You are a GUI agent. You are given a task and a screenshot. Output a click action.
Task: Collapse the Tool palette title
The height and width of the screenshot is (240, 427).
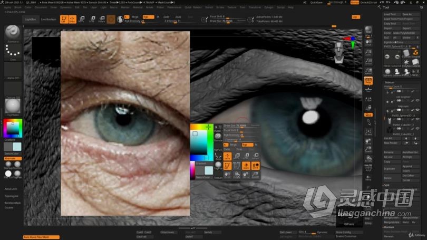[x=386, y=7]
